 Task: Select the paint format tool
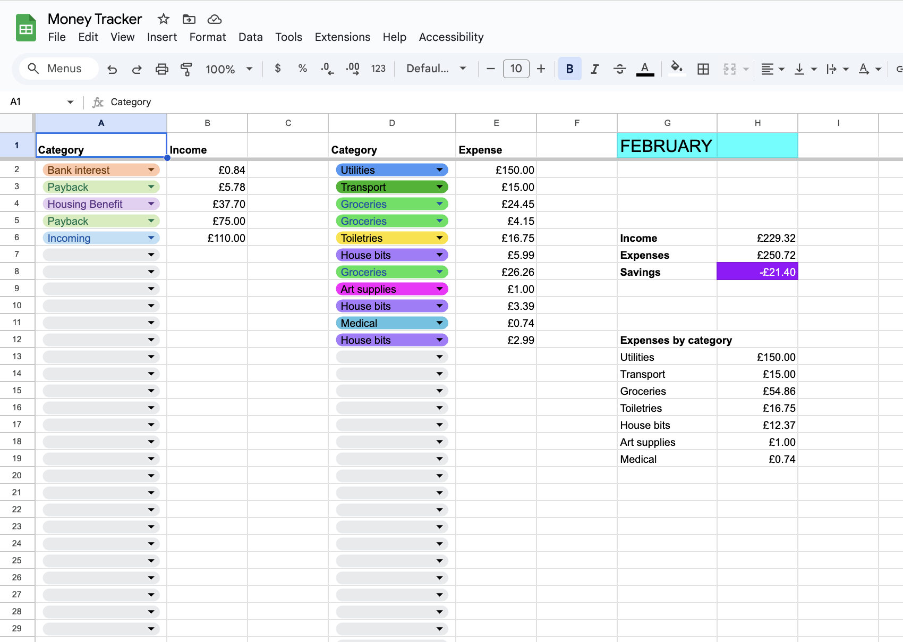[x=186, y=69]
